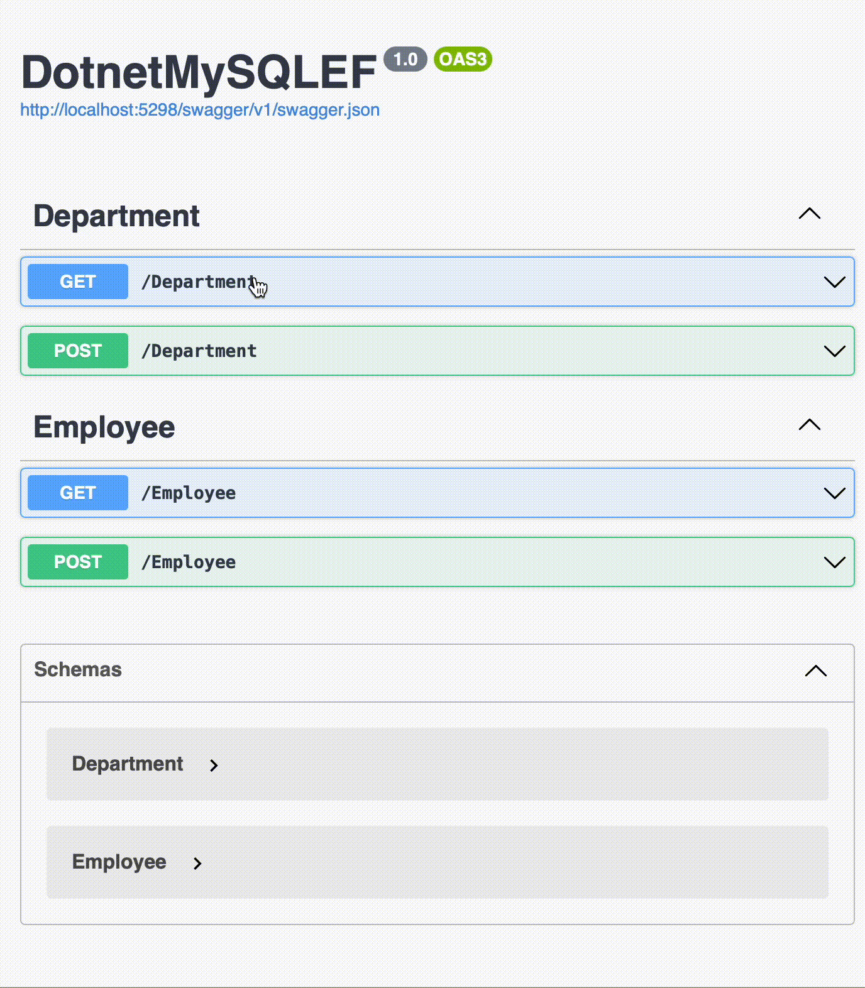Expand the Employee schema arrow

[x=197, y=863]
